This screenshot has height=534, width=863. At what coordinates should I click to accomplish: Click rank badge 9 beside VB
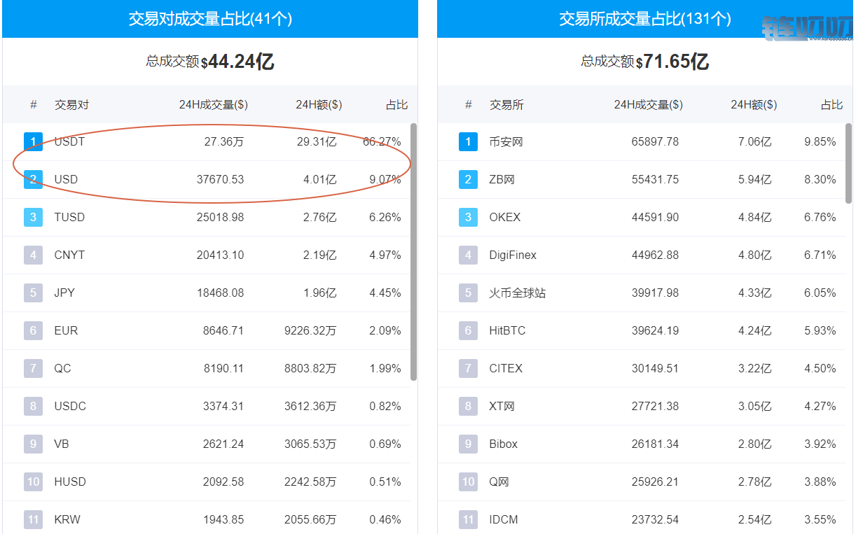(33, 444)
